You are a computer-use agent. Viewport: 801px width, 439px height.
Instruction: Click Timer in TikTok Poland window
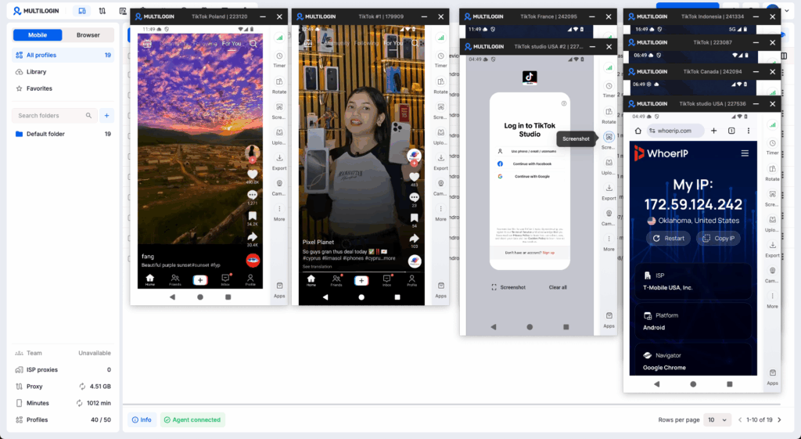point(279,59)
